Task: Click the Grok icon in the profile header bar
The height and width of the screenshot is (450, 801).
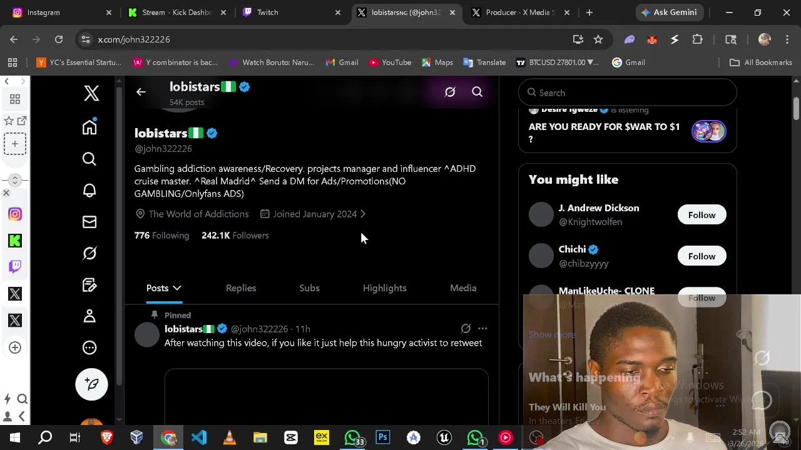Action: (x=450, y=92)
